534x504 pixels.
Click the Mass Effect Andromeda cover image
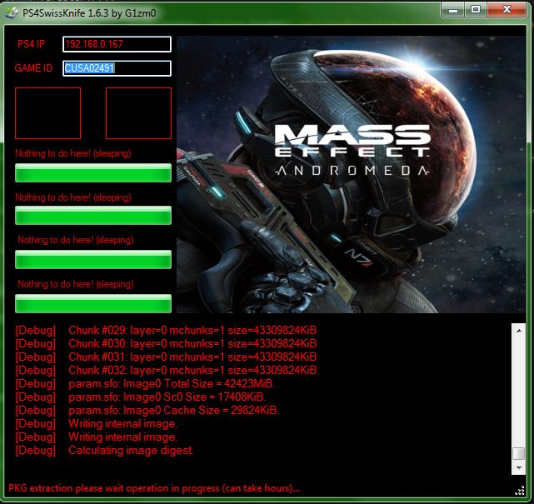pos(351,175)
